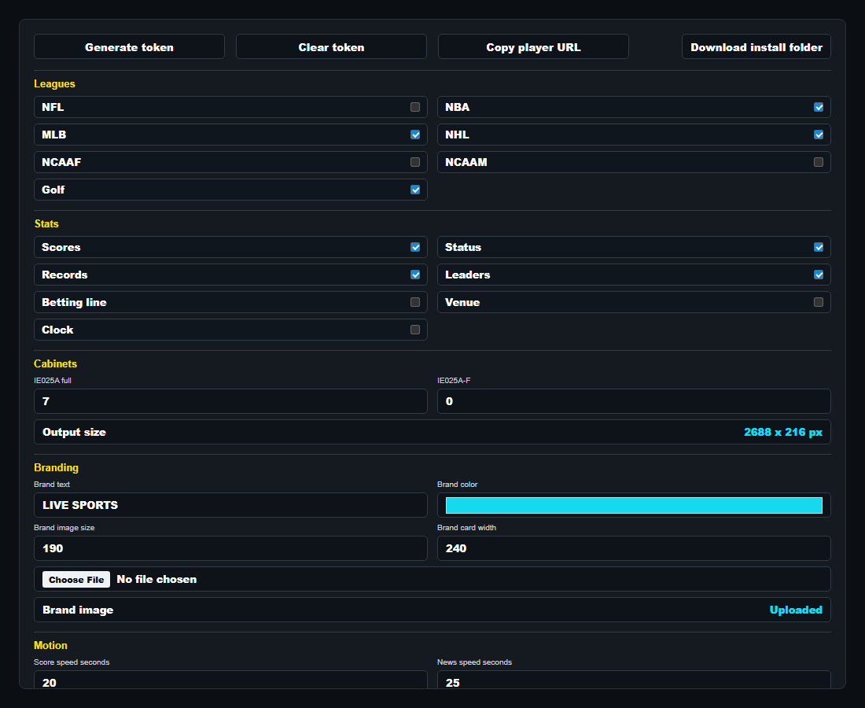Uncheck the MLB league checkbox
The image size is (865, 708).
click(415, 135)
